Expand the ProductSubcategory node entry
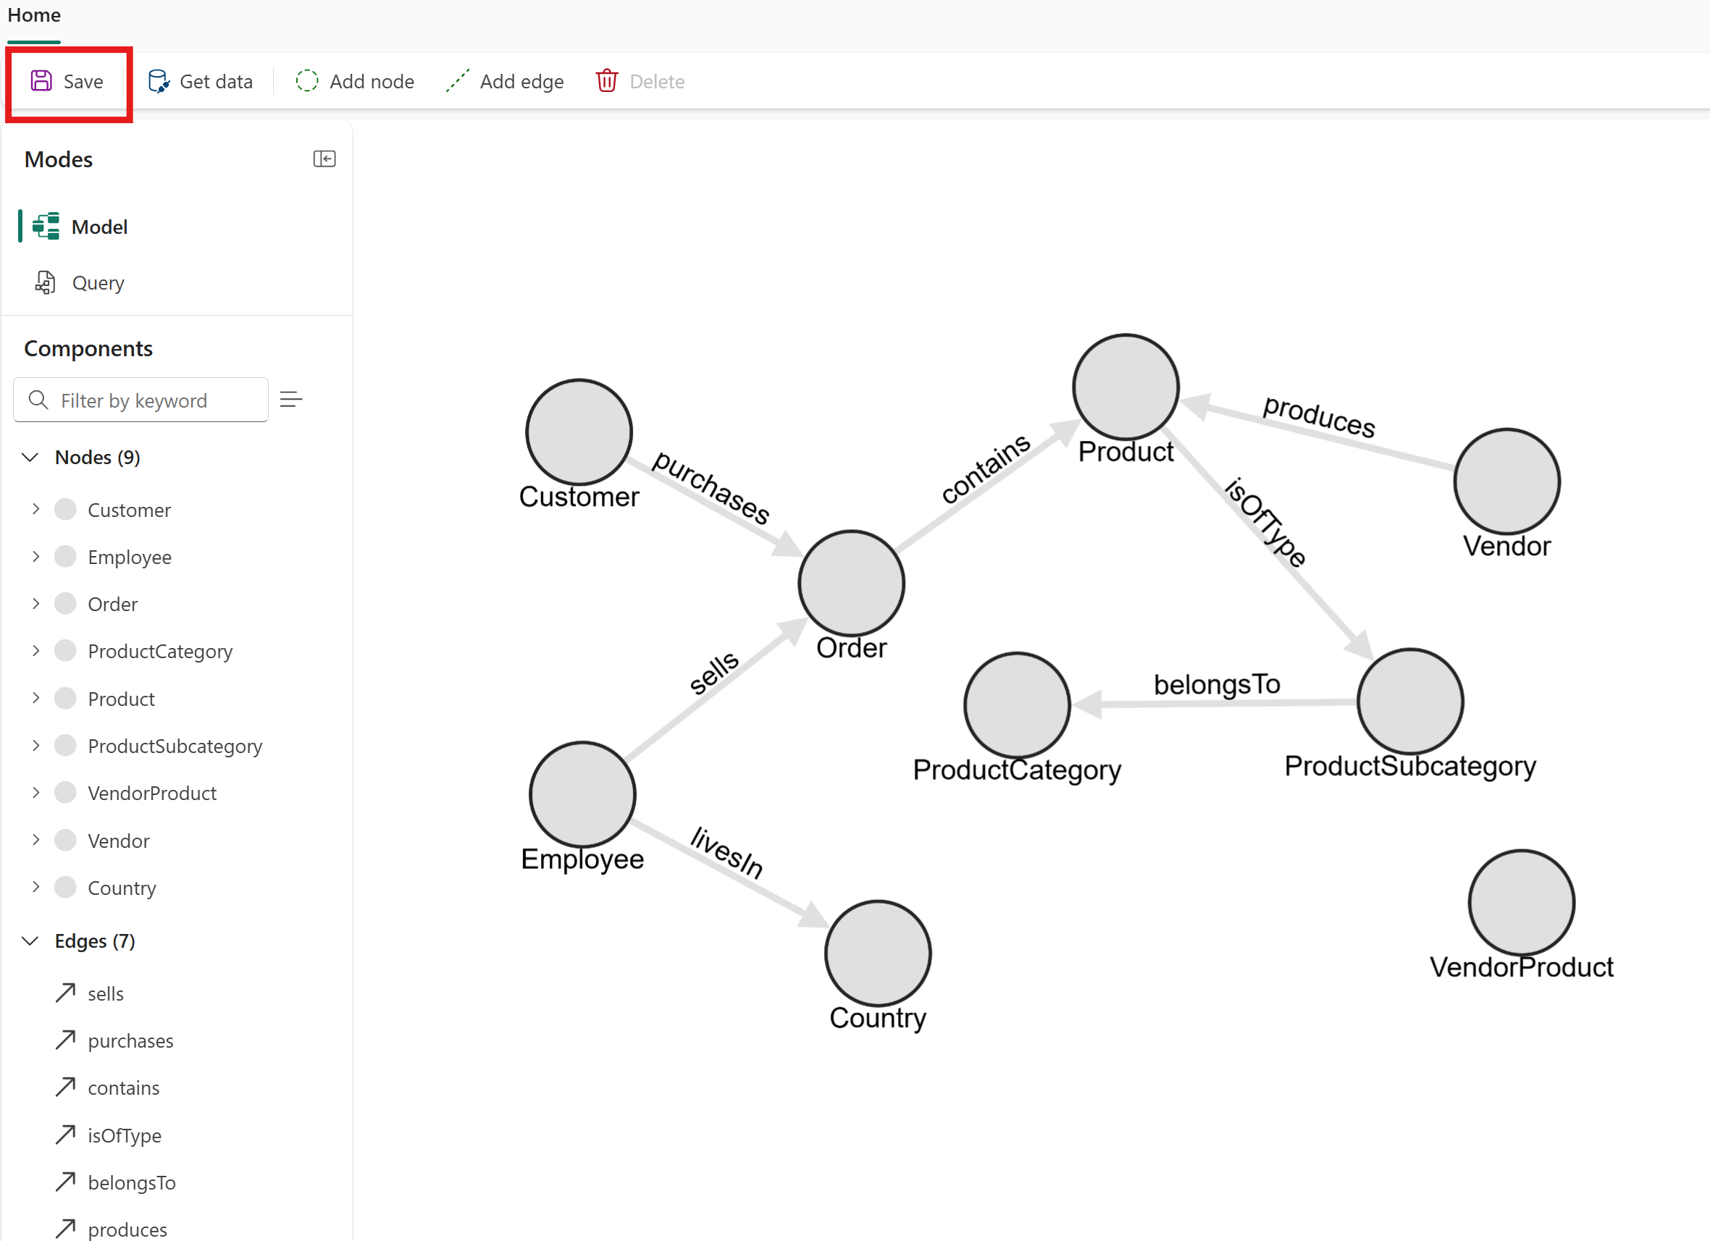 35,746
